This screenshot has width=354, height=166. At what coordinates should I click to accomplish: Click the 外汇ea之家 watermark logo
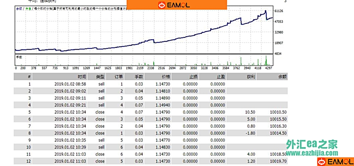[x=311, y=145]
